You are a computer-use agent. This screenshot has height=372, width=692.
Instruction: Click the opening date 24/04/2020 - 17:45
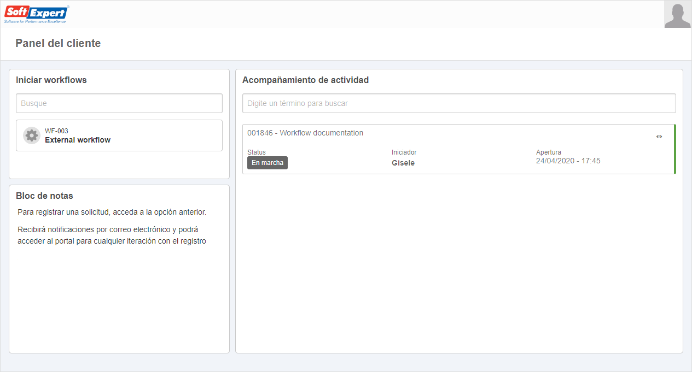(568, 161)
